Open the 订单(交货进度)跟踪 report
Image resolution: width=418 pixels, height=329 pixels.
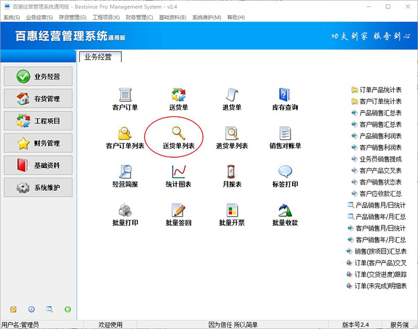(376, 274)
